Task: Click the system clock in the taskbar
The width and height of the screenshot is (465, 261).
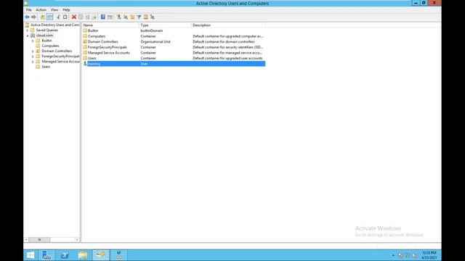Action: click(x=429, y=255)
